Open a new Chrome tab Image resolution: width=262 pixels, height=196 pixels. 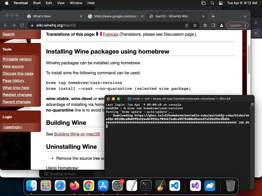(213, 16)
